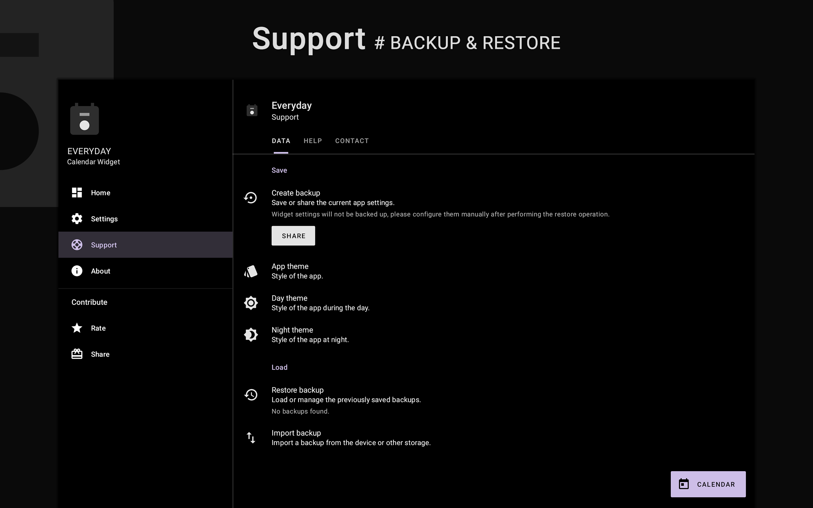
Task: Open the CONTACT tab
Action: [x=352, y=141]
